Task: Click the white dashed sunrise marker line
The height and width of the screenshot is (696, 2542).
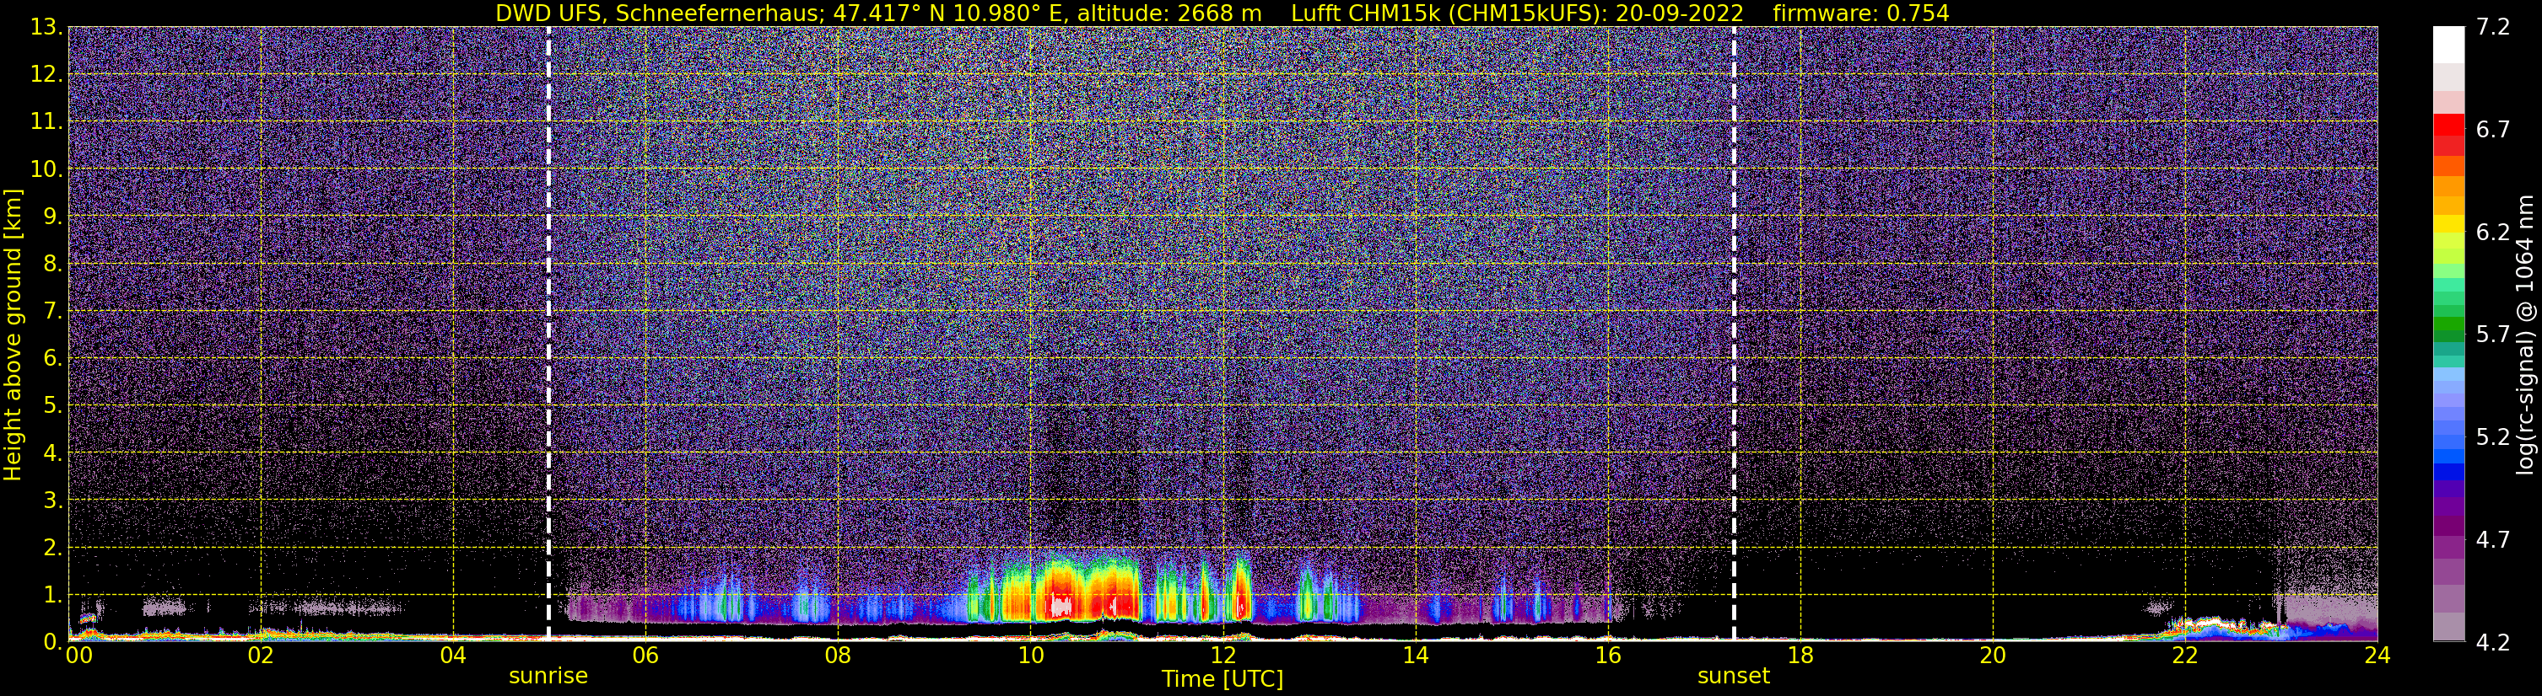Action: click(x=548, y=333)
